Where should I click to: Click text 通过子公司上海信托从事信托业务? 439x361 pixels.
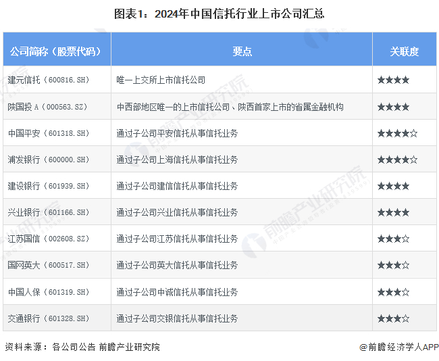pyautogui.click(x=177, y=160)
